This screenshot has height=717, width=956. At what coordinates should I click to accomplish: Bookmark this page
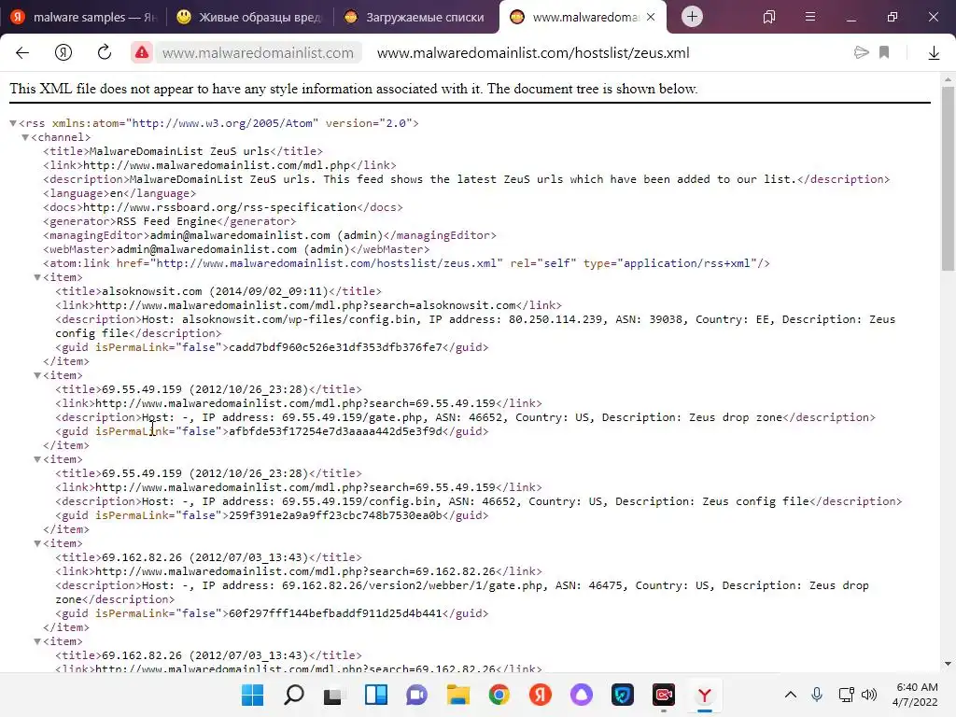(x=884, y=52)
